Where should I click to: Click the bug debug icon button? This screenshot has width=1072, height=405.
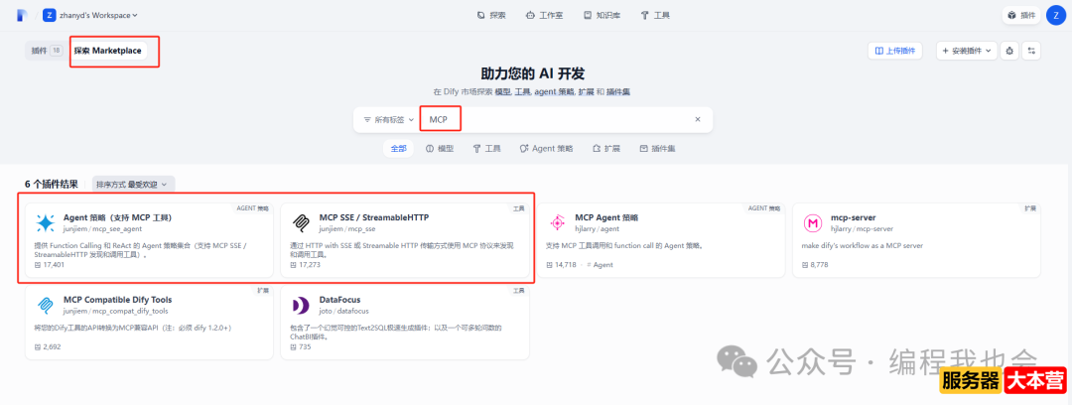(1009, 51)
